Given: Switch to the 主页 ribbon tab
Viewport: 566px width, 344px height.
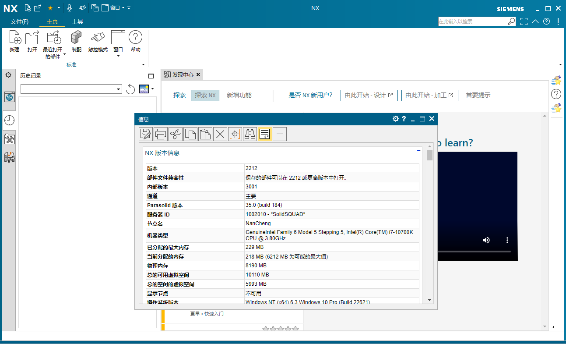Looking at the screenshot, I should point(52,21).
